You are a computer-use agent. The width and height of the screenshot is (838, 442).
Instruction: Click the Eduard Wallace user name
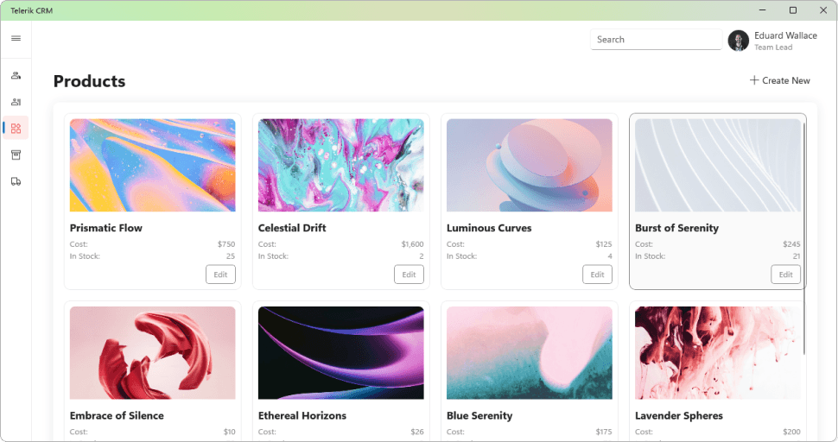click(785, 35)
